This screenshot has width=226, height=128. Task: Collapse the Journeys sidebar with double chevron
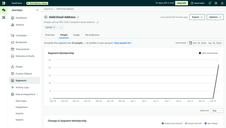[x=38, y=10]
